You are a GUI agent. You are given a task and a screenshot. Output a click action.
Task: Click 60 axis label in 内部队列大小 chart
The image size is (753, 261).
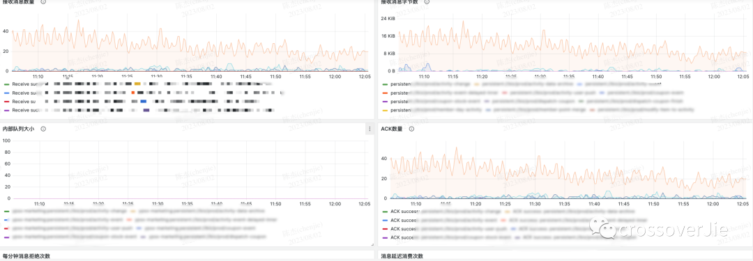(x=7, y=164)
